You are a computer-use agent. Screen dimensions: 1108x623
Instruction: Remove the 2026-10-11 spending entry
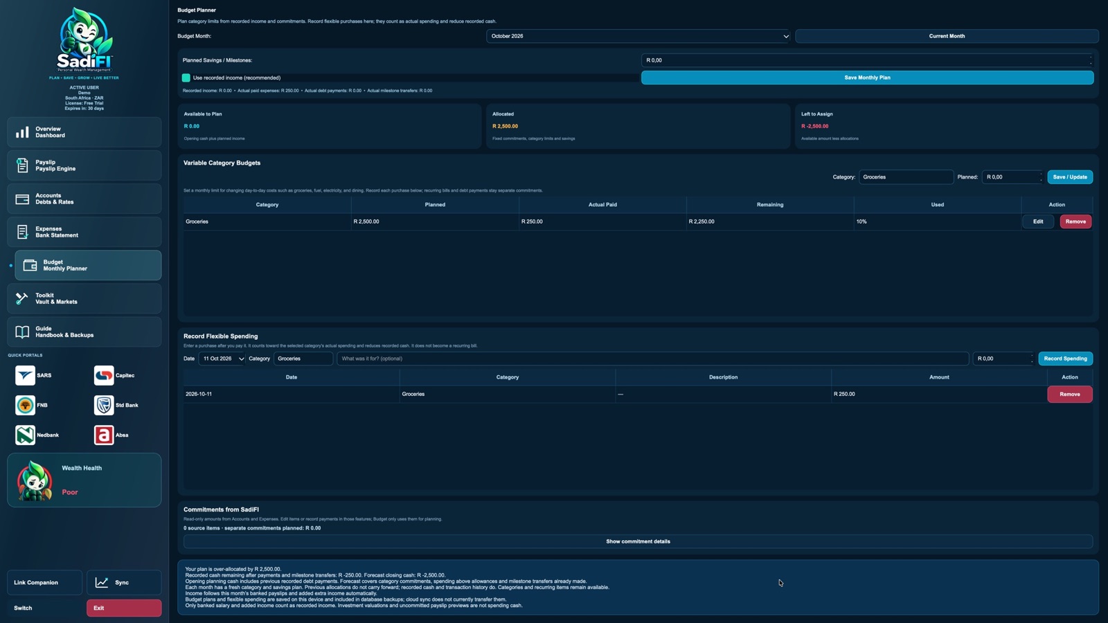coord(1070,394)
